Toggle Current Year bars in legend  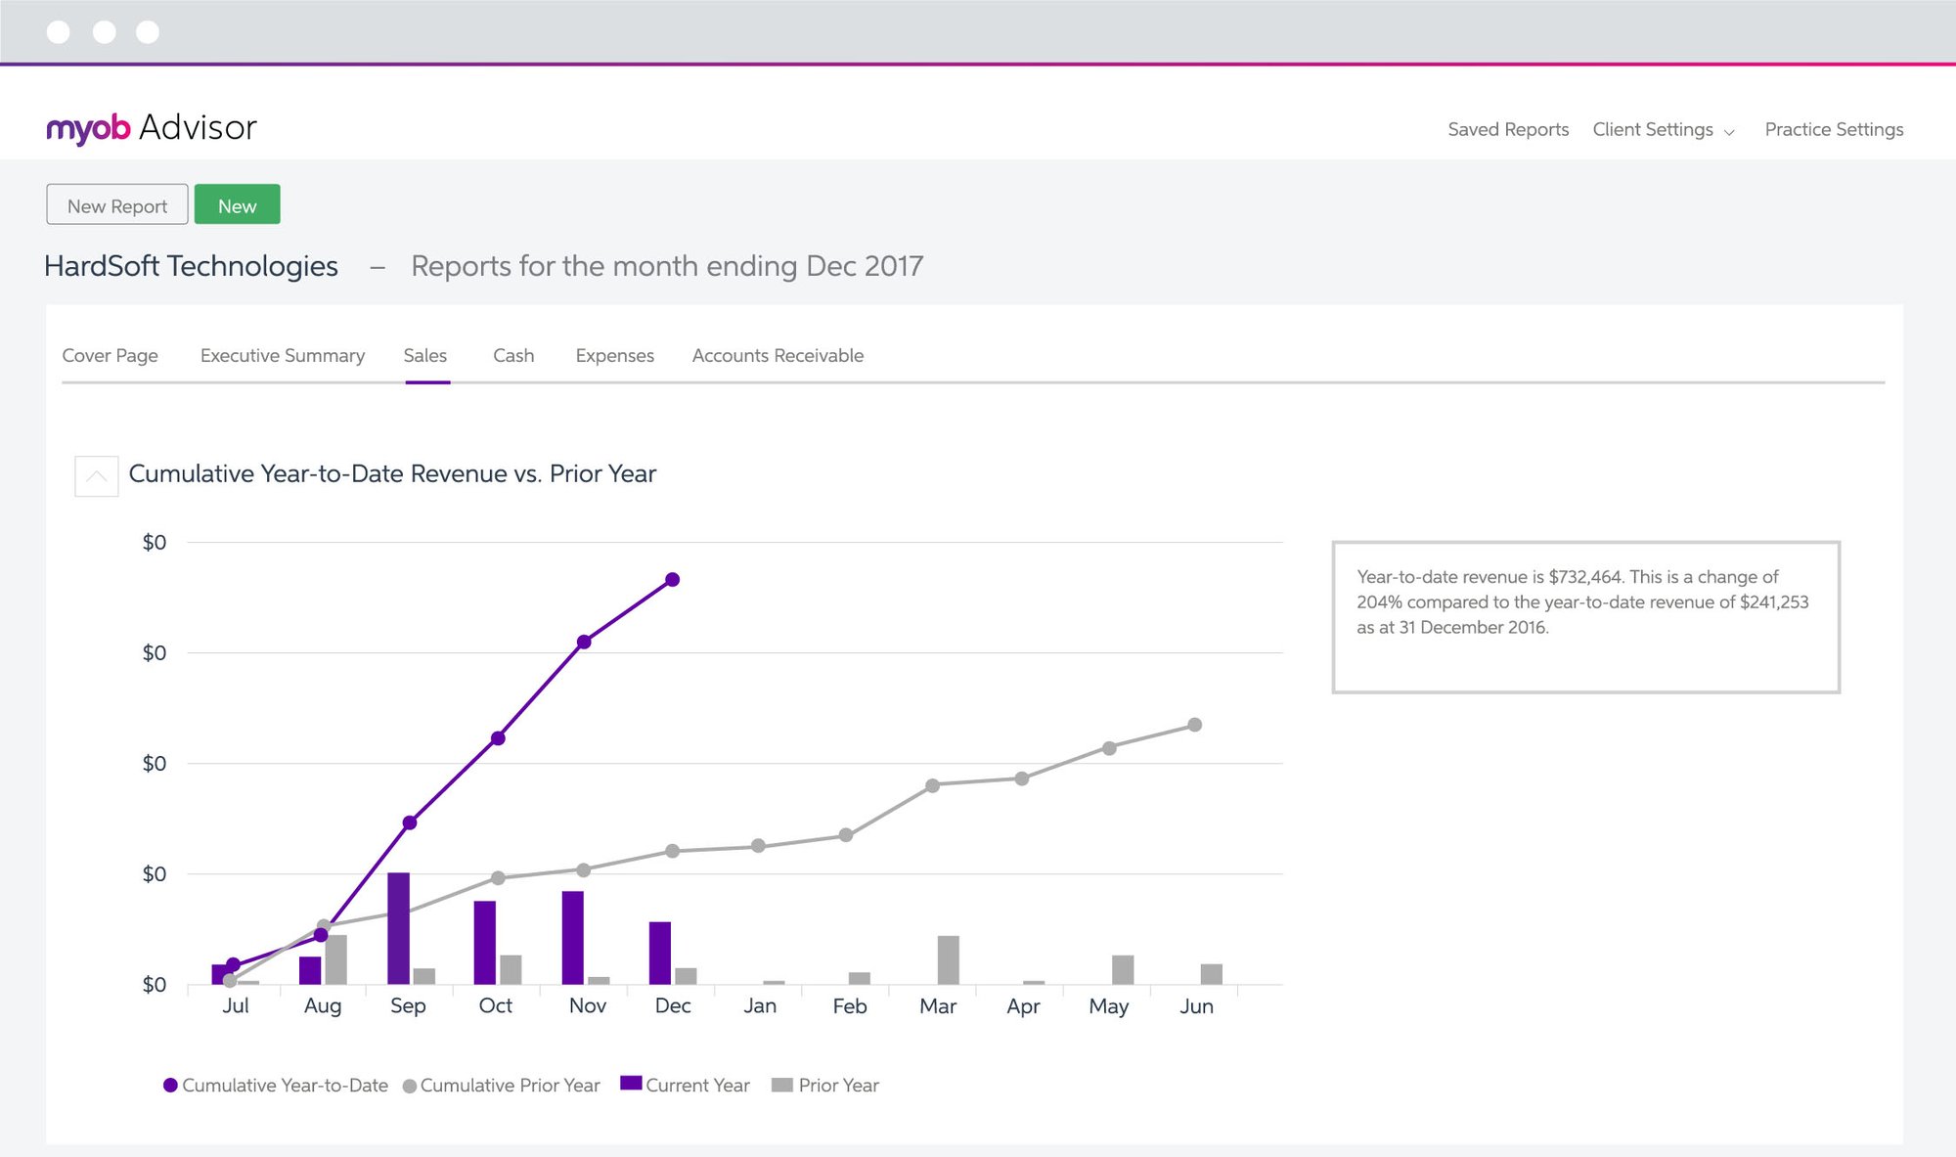point(685,1086)
